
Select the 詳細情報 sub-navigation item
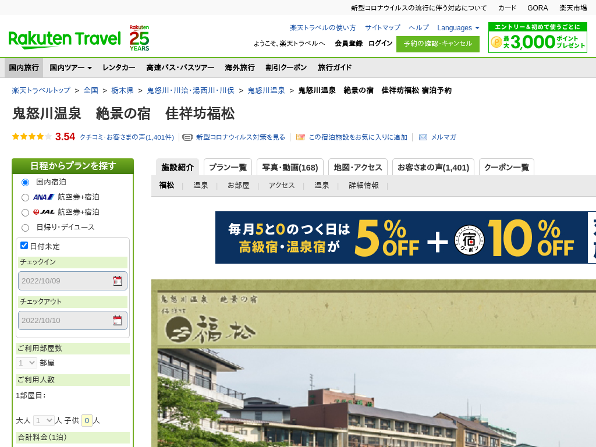(364, 186)
